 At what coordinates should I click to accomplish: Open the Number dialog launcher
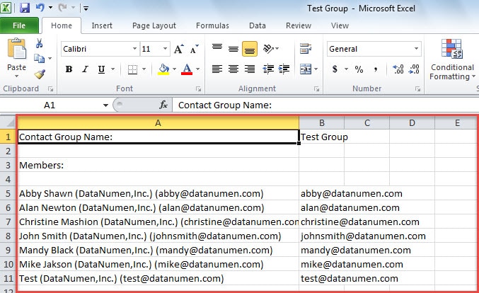tap(417, 89)
